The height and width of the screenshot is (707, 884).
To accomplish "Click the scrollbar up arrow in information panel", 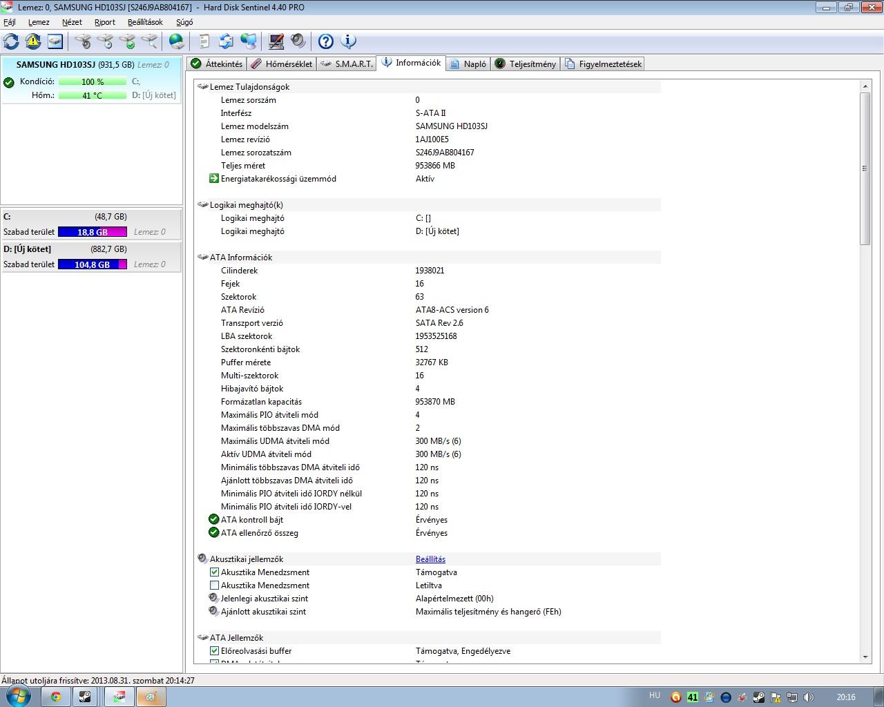I will (x=865, y=86).
